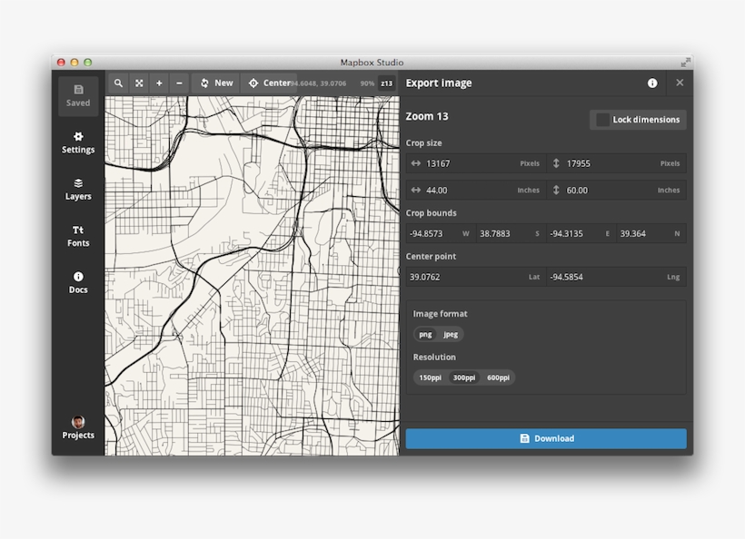Select jpeg image format
The width and height of the screenshot is (745, 539).
click(x=450, y=334)
